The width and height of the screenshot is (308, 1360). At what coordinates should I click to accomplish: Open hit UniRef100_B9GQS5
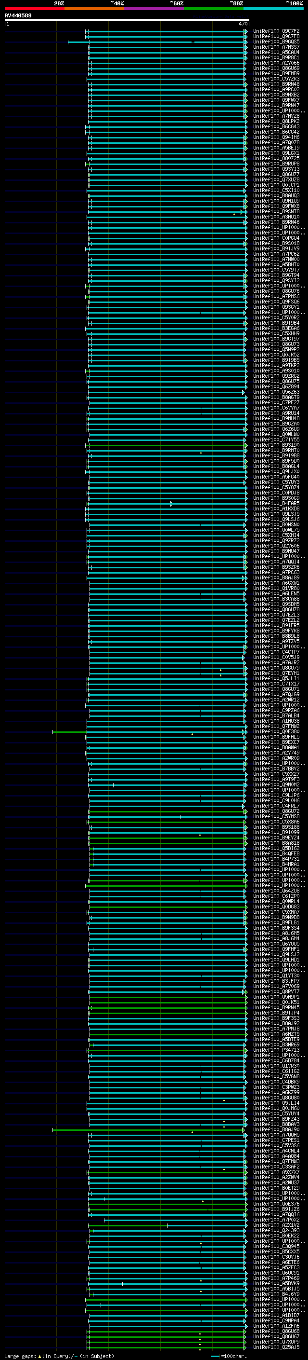coord(276,41)
